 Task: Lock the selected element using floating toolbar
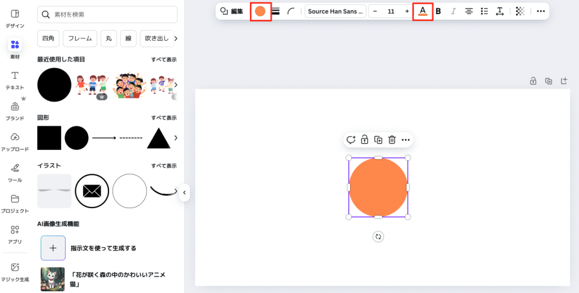(x=365, y=140)
